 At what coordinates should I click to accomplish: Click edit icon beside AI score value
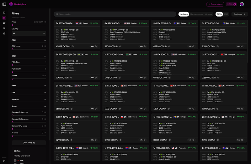pos(45,133)
